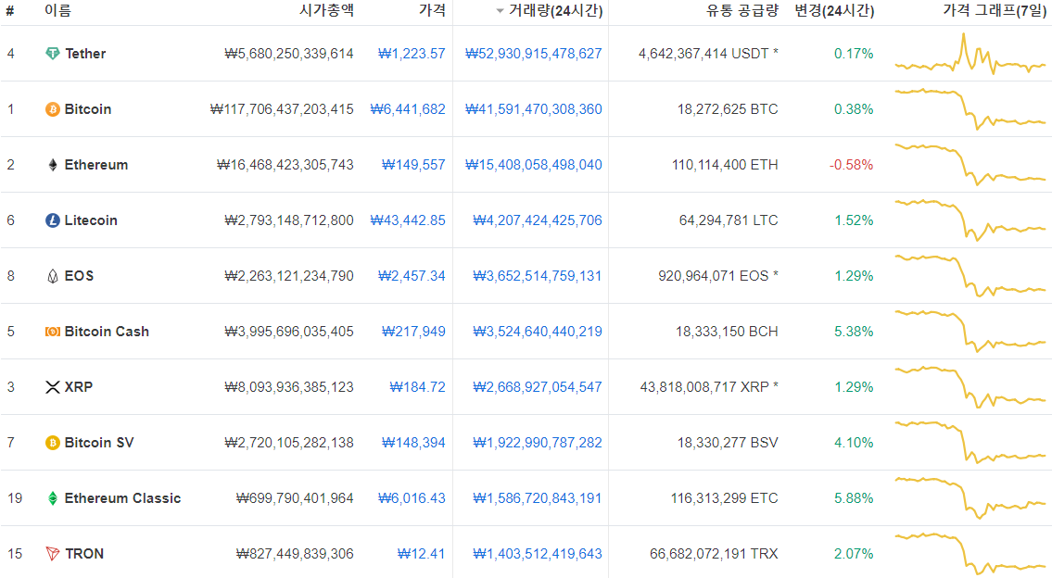Click EOS volume ₩3,652,514,759,131
This screenshot has width=1052, height=578.
(538, 276)
